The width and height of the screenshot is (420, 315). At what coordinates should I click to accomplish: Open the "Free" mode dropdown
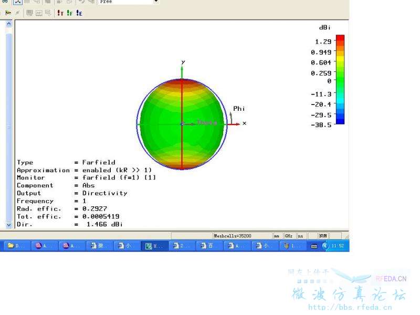pyautogui.click(x=156, y=2)
